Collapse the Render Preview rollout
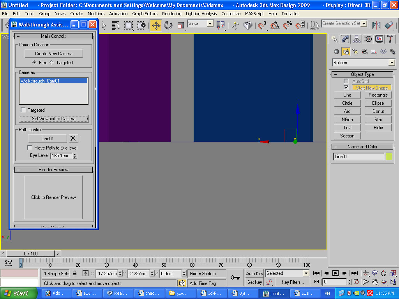 pyautogui.click(x=53, y=170)
